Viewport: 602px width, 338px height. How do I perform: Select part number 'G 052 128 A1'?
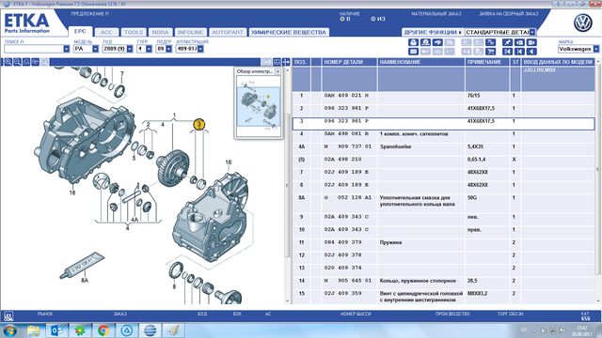(x=348, y=198)
